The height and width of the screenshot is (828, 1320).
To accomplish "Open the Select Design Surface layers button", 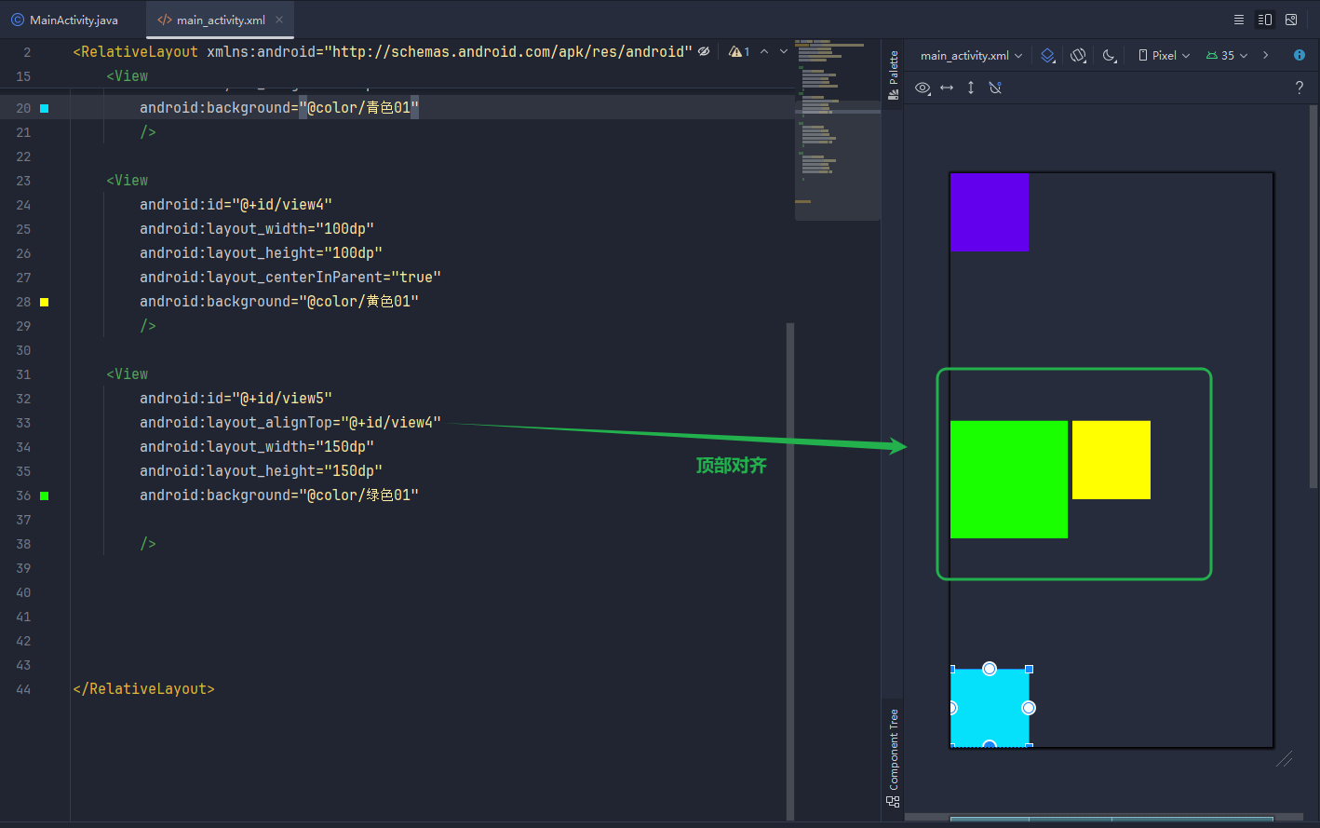I will pos(1048,56).
